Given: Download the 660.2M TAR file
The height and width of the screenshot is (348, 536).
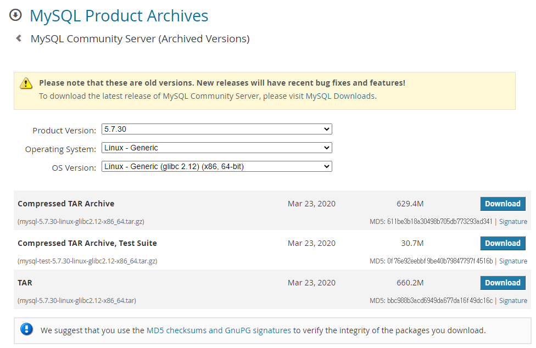Looking at the screenshot, I should click(503, 283).
